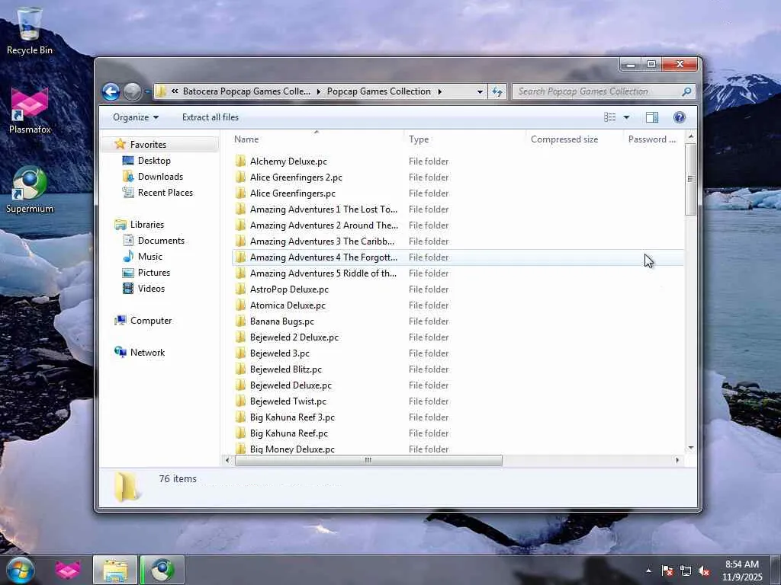
Task: Click the Videos library film icon
Action: 128,288
